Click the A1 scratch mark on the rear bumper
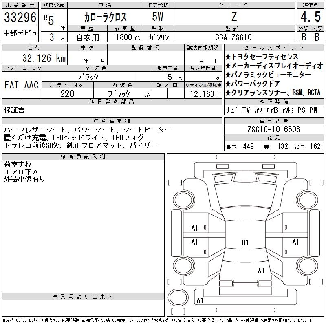Viewport: 326px width, 326px height. 200,301
